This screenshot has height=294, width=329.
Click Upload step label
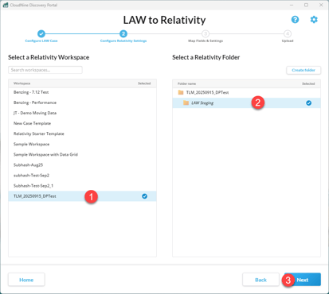(x=288, y=41)
